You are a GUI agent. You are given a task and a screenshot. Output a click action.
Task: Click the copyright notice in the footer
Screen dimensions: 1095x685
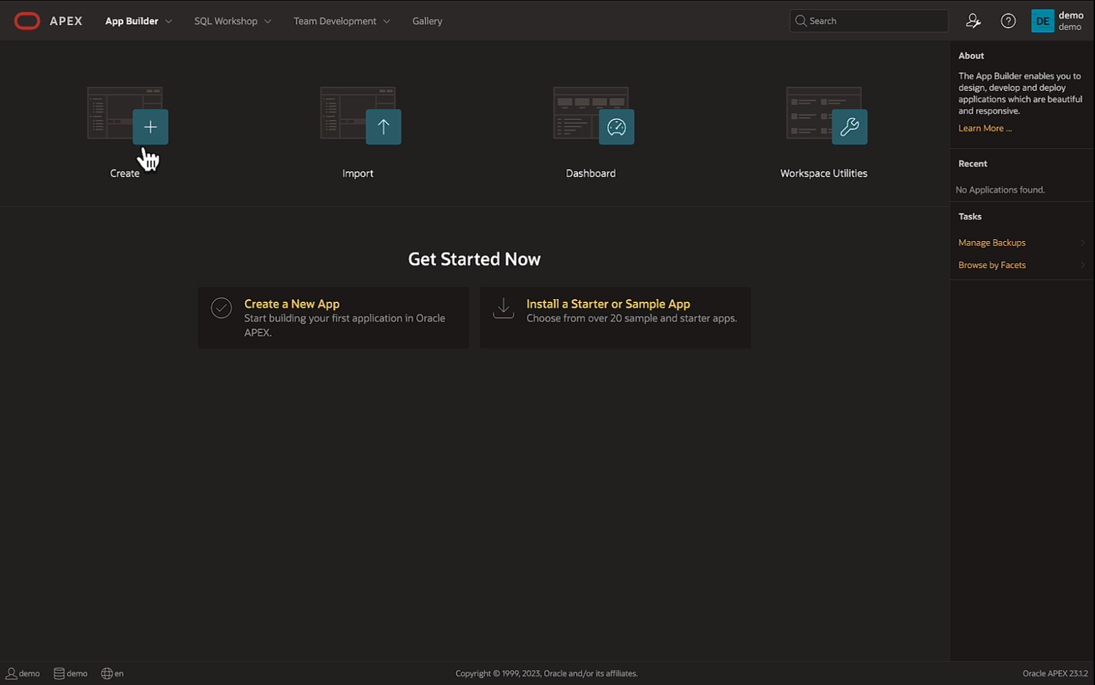tap(546, 674)
